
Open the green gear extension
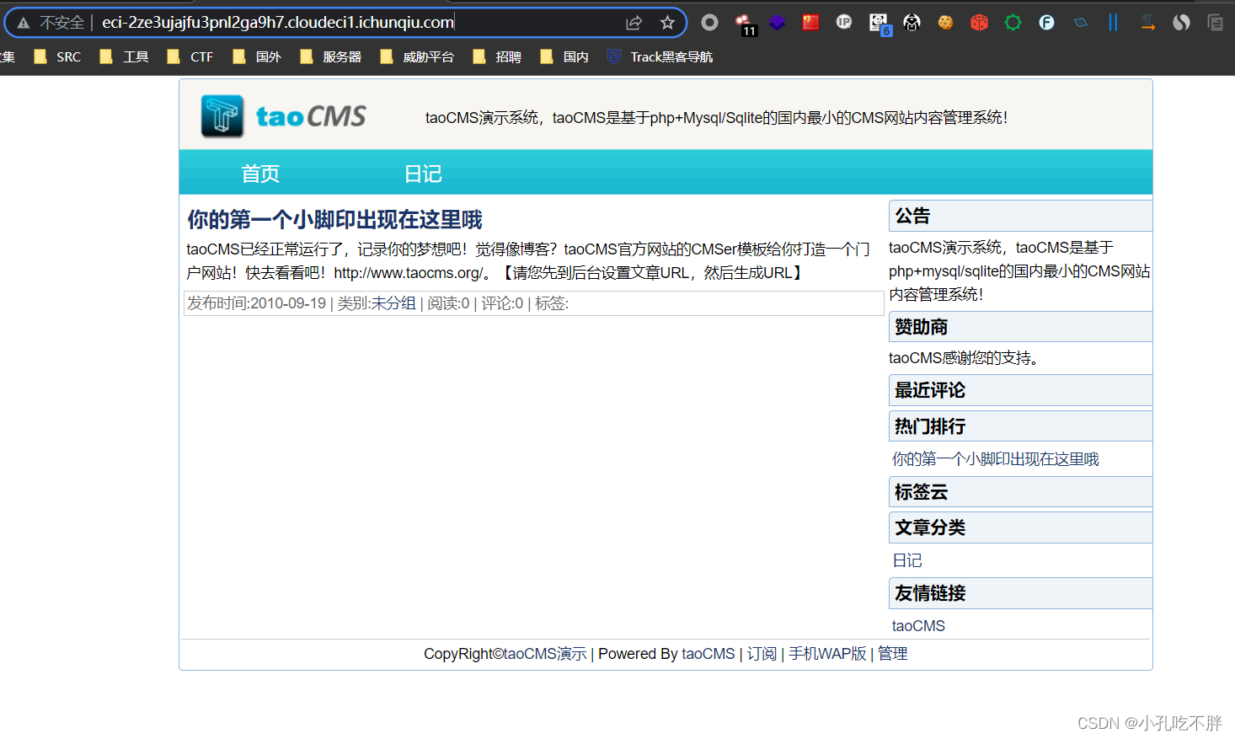pos(1013,23)
